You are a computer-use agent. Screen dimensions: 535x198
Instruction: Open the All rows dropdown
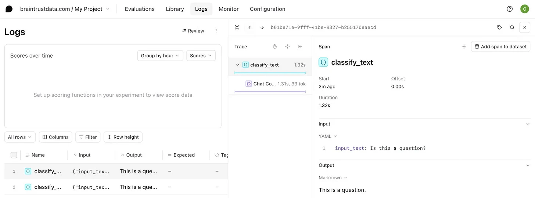tap(20, 137)
